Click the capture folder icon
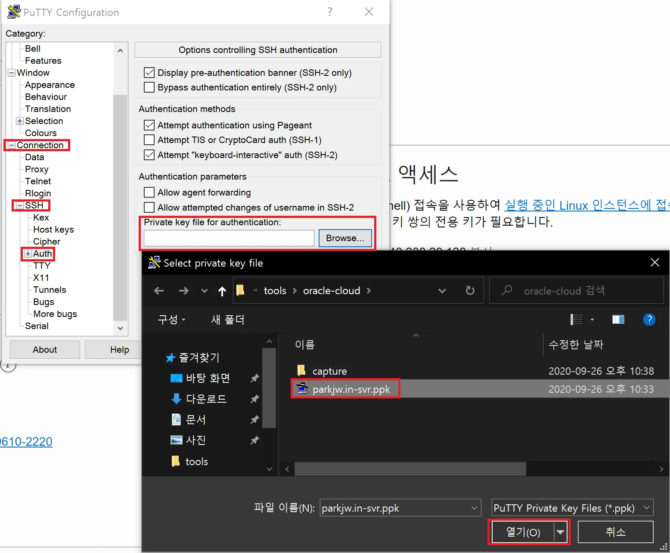The height and width of the screenshot is (553, 670). (x=301, y=370)
